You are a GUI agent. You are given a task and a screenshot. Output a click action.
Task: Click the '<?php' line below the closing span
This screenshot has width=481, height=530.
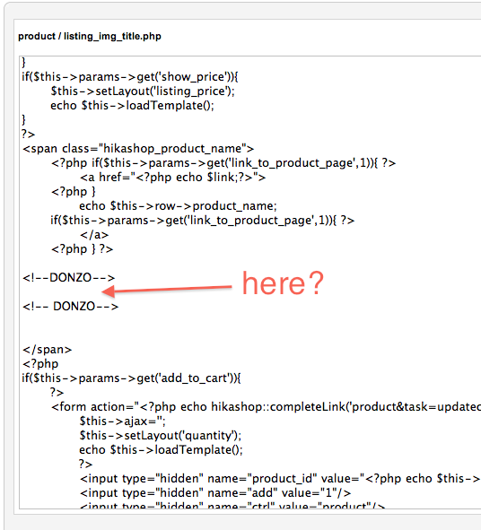[40, 364]
